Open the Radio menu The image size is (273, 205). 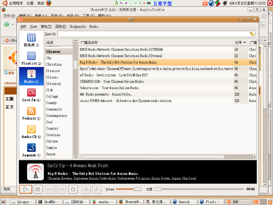pyautogui.click(x=94, y=26)
